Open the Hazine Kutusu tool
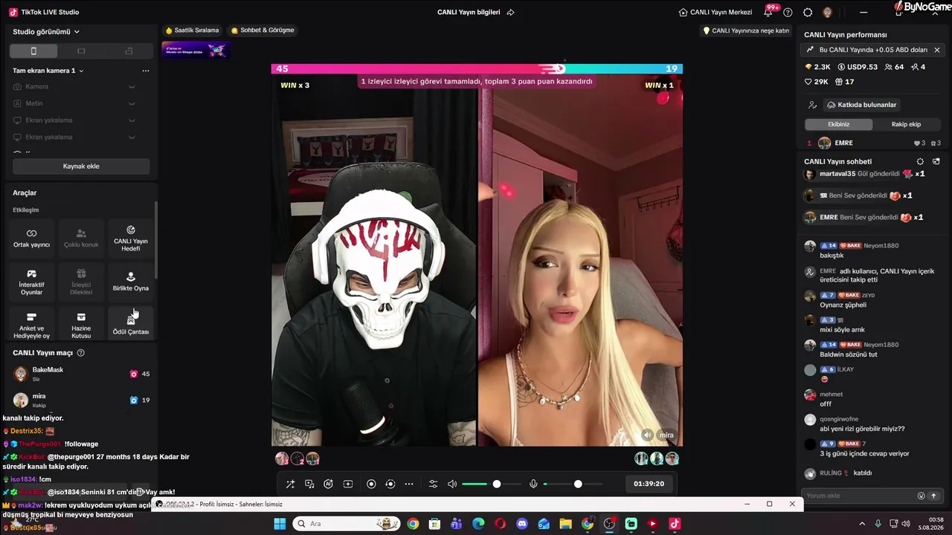This screenshot has height=535, width=952. point(81,324)
